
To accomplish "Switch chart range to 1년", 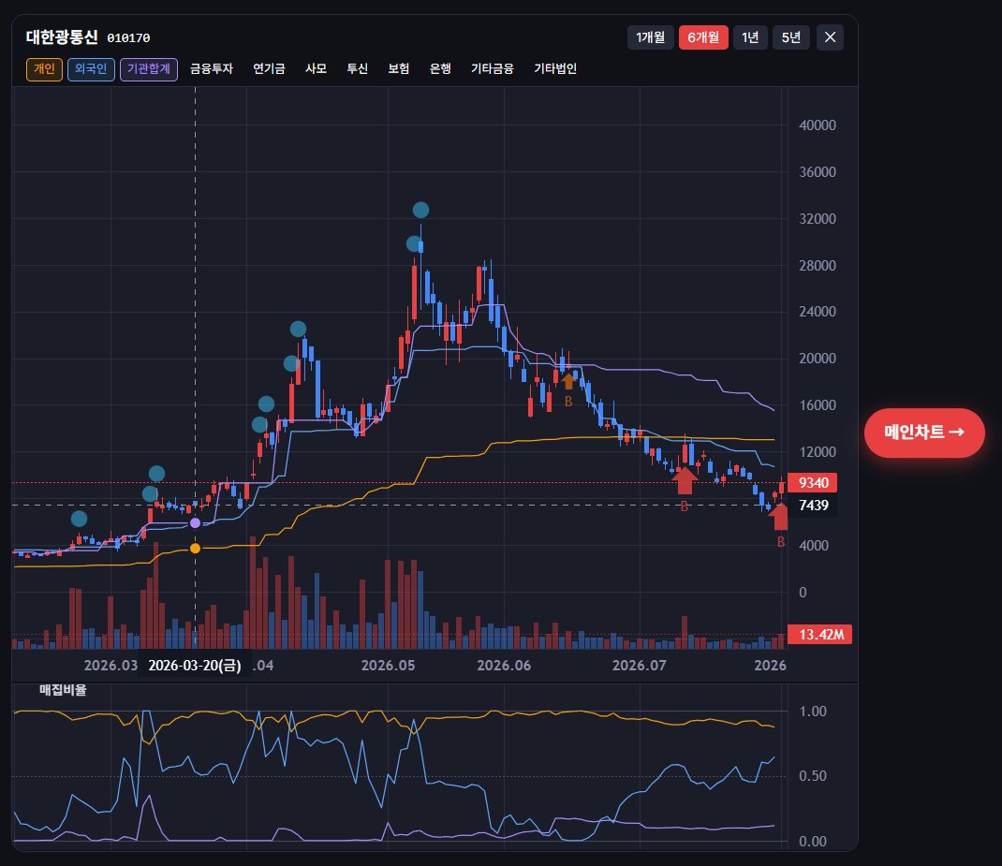I will click(x=750, y=37).
